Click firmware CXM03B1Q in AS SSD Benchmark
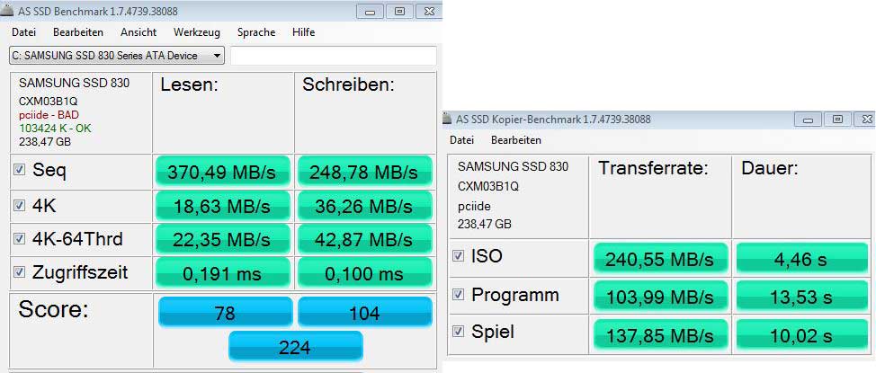Image resolution: width=876 pixels, height=373 pixels. point(49,102)
